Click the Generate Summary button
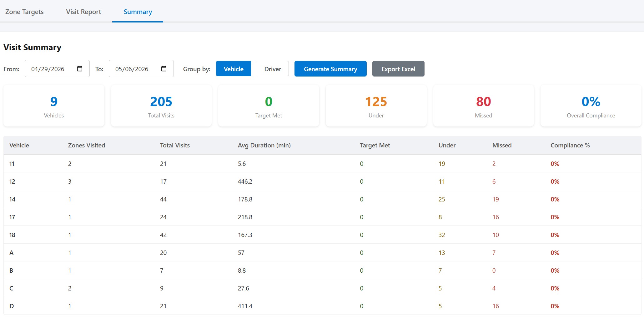 click(330, 69)
